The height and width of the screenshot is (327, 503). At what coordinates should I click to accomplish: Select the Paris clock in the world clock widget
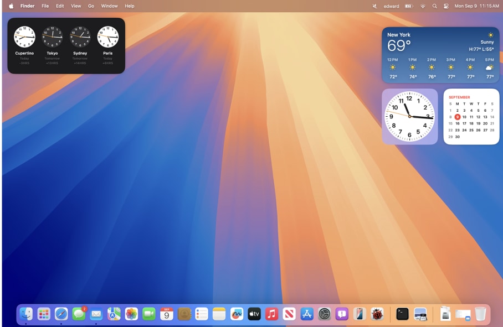[x=108, y=37]
